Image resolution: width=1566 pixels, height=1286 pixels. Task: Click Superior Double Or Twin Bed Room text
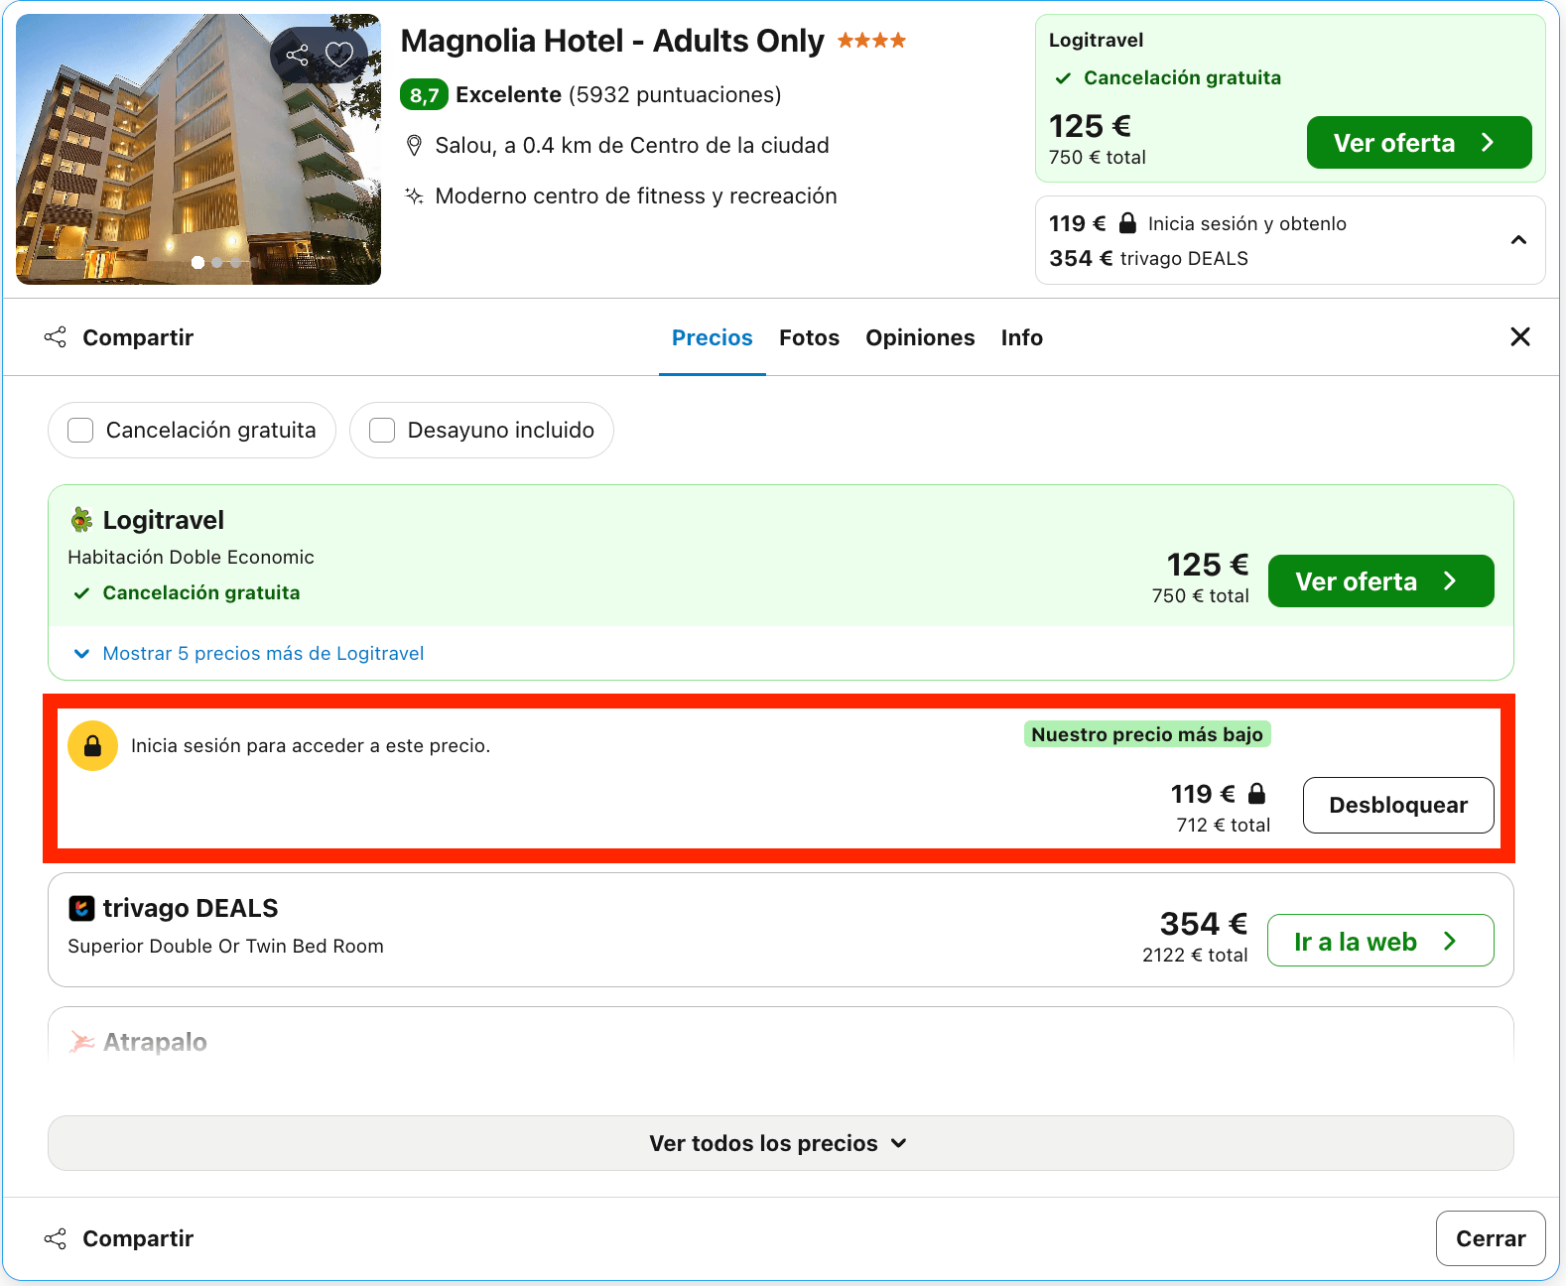(225, 946)
